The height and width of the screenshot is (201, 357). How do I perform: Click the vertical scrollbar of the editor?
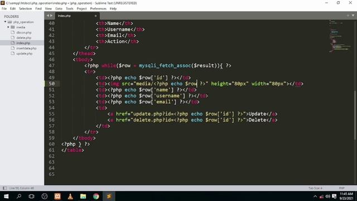click(355, 115)
